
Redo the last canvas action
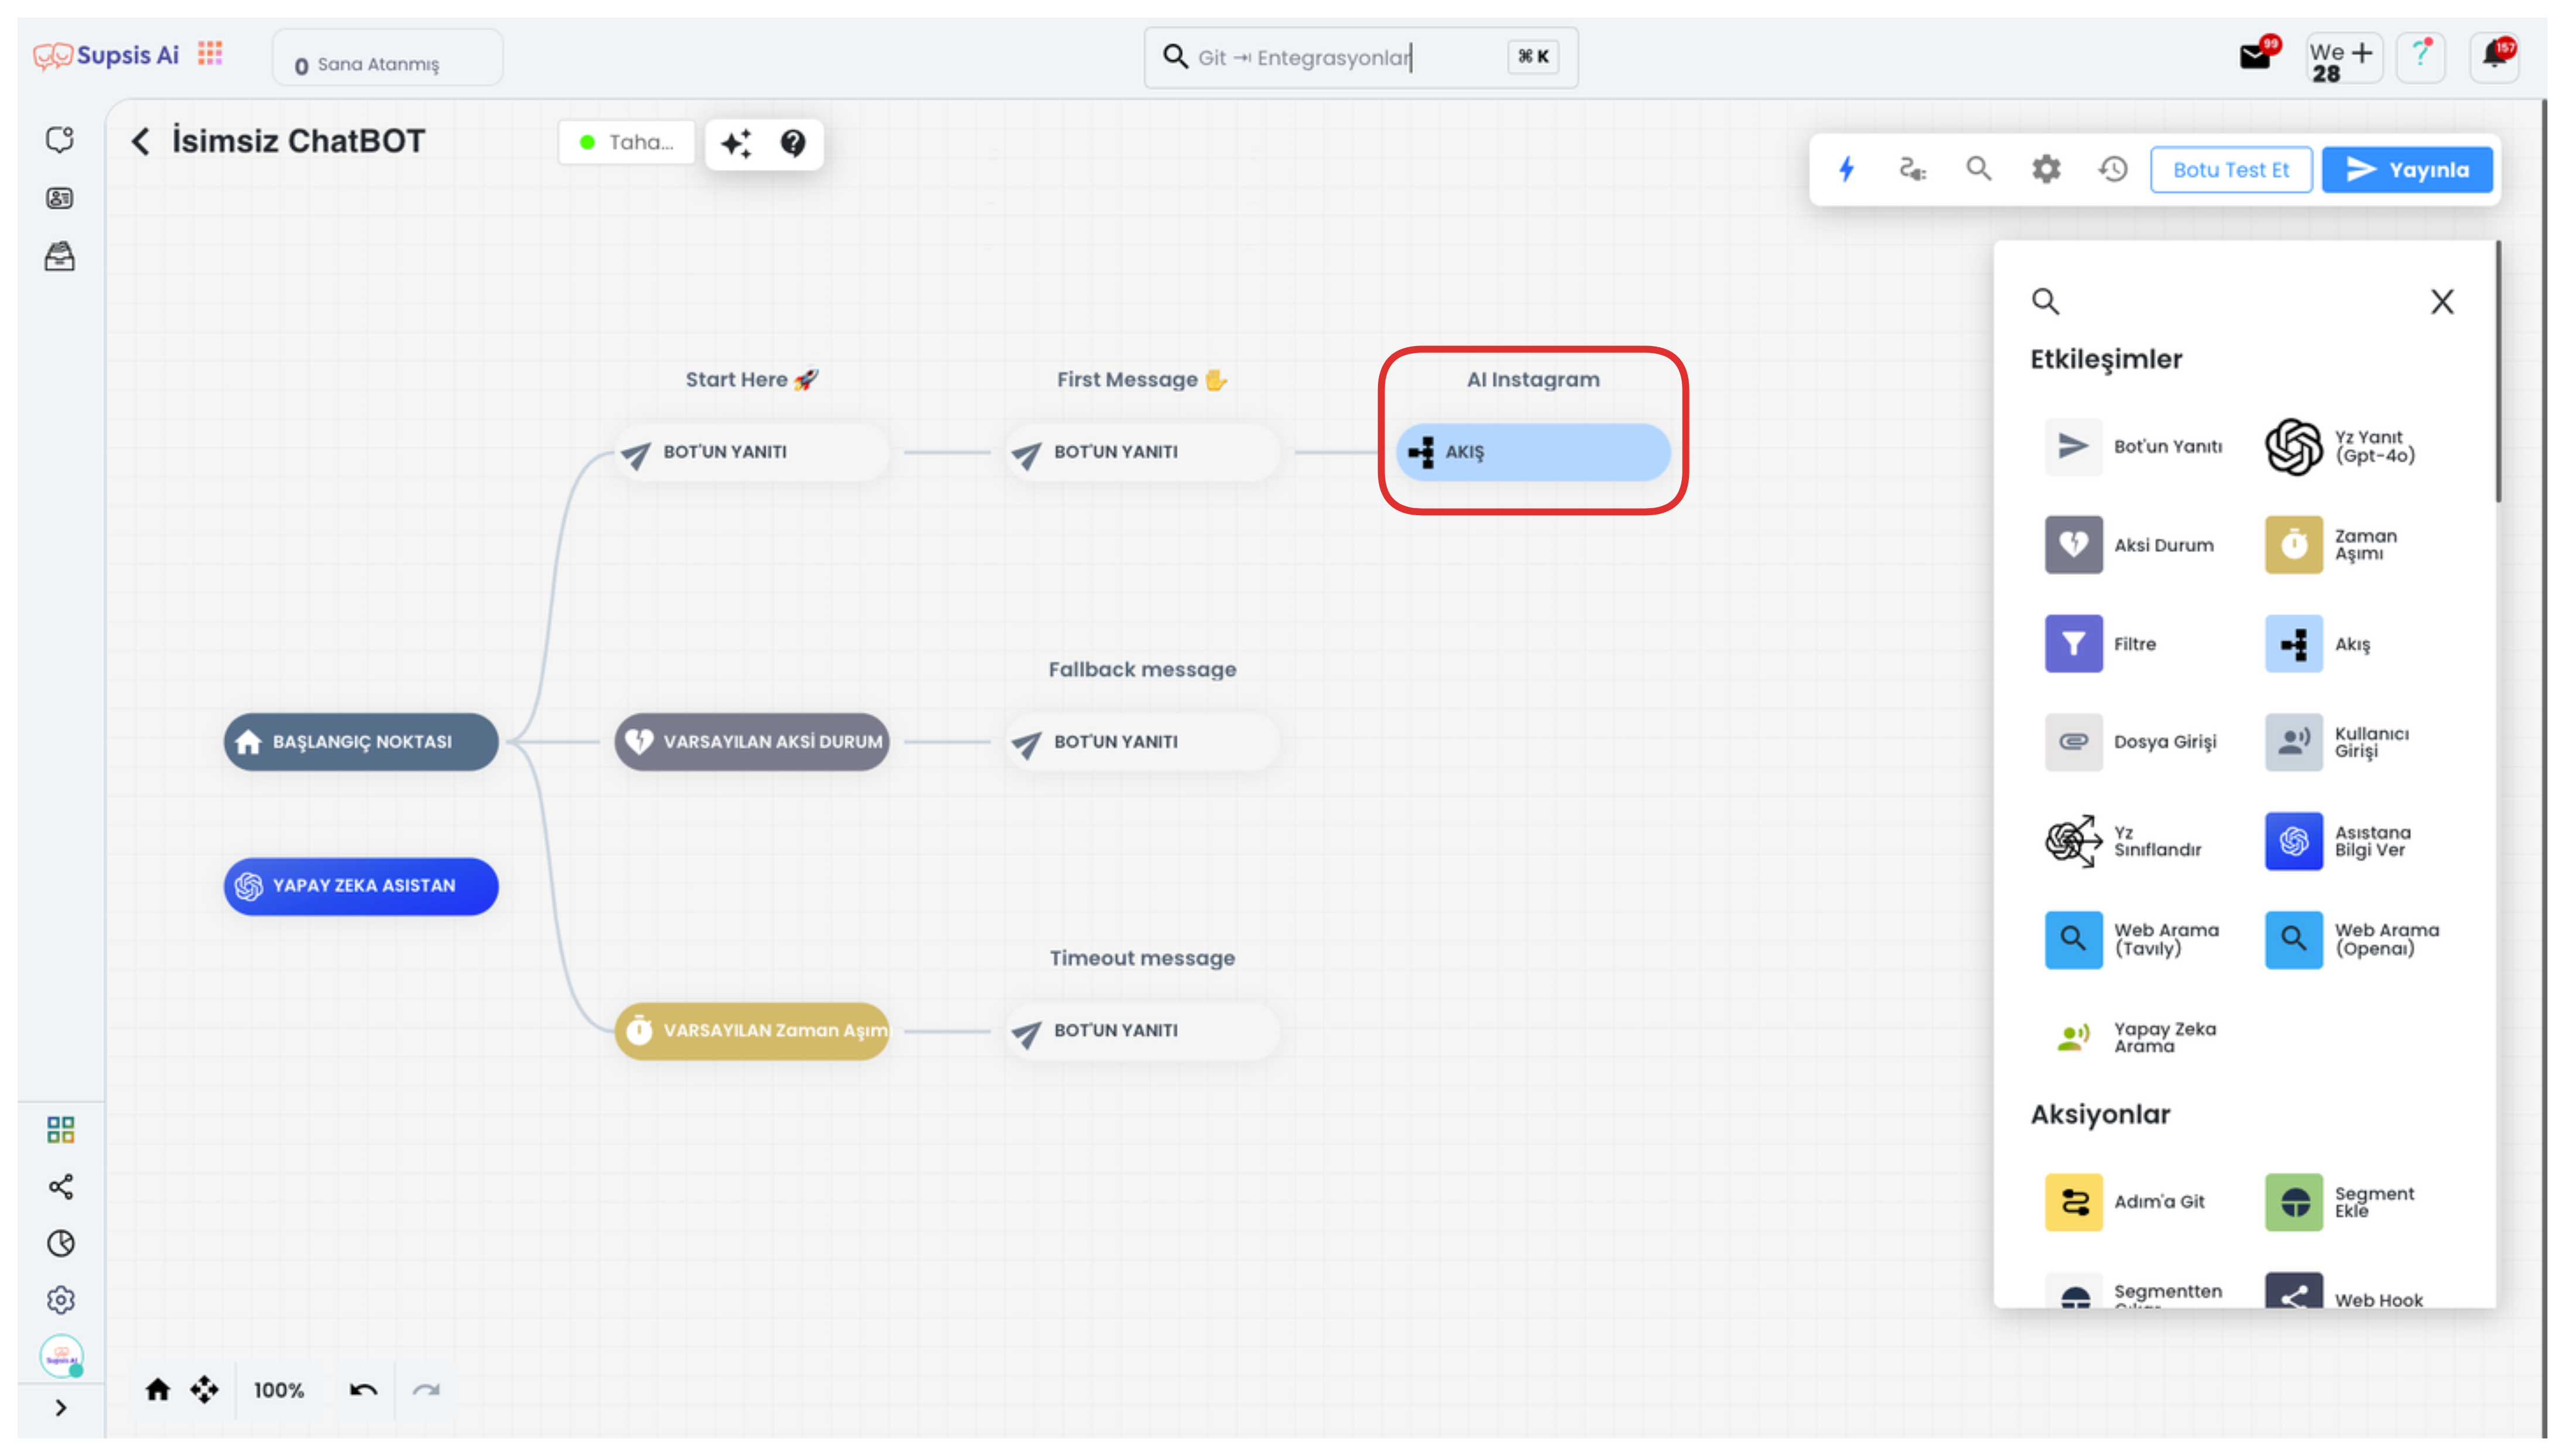tap(427, 1390)
